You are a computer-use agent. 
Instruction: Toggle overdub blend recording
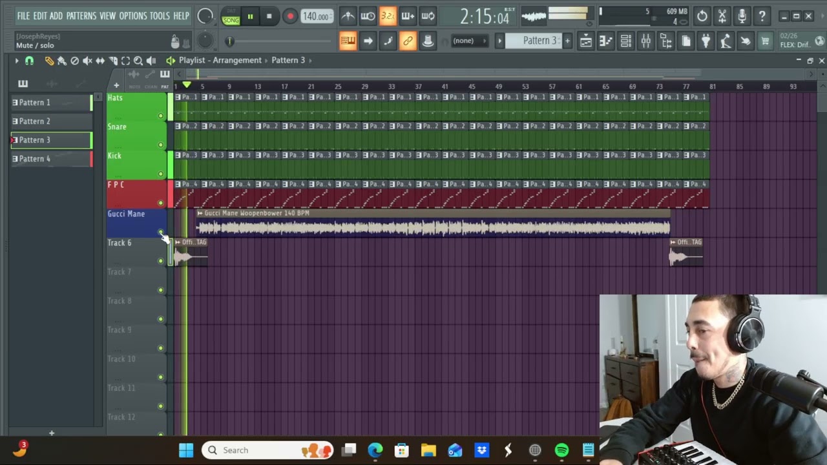[408, 16]
